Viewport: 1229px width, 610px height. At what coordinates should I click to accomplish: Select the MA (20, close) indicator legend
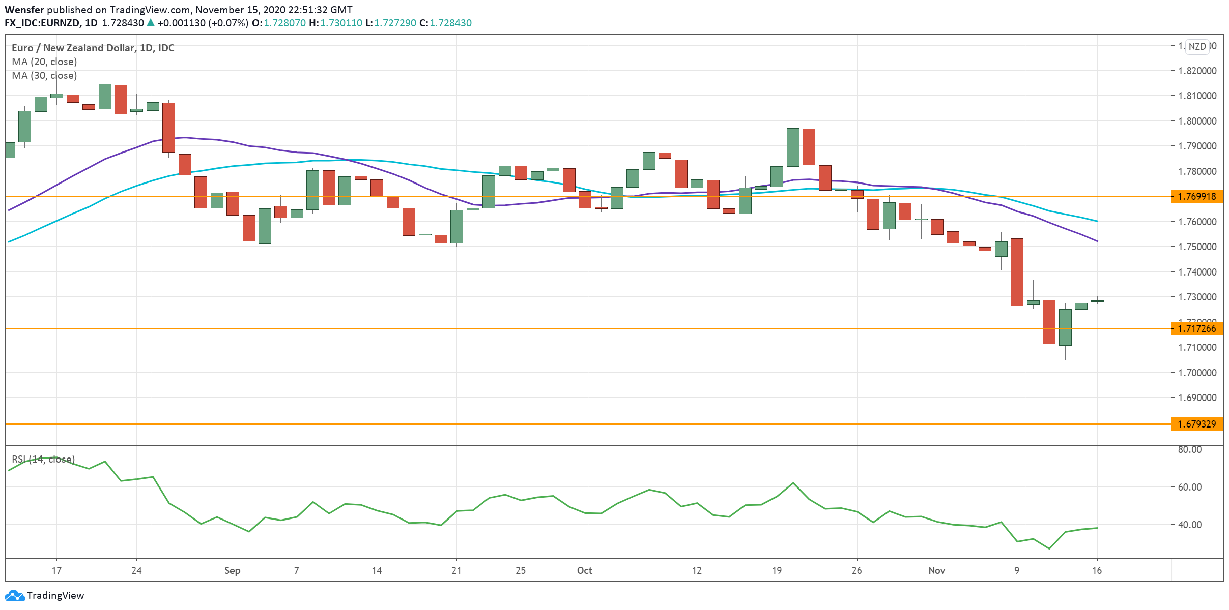click(x=44, y=62)
